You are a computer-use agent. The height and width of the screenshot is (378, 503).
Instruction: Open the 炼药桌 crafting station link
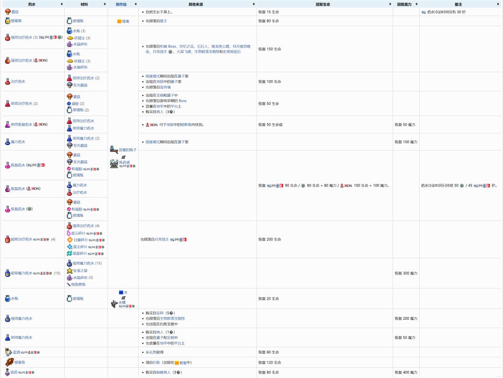(x=124, y=163)
